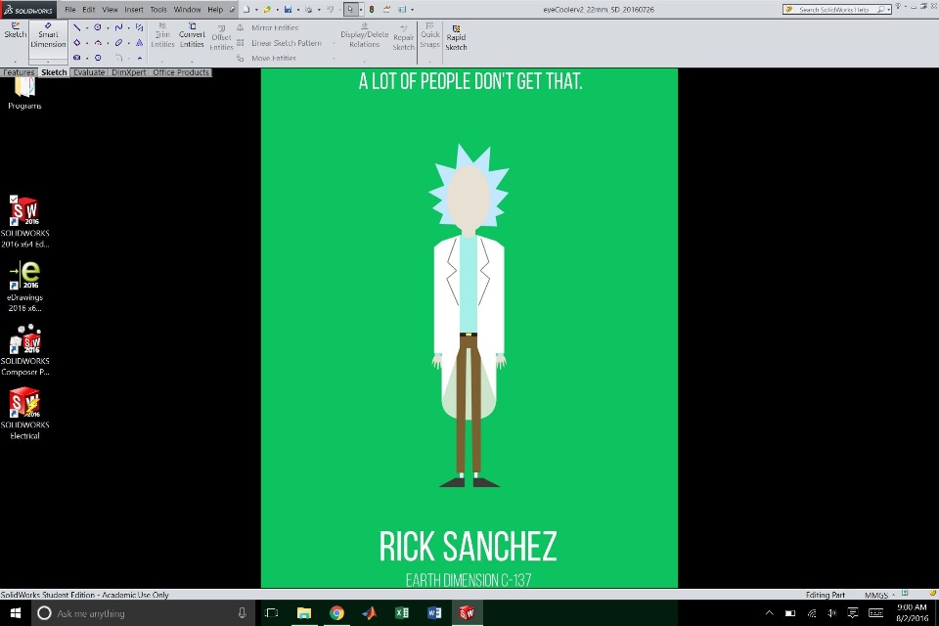Expand the Select tool dropdown arrow
Image resolution: width=939 pixels, height=626 pixels.
(361, 10)
